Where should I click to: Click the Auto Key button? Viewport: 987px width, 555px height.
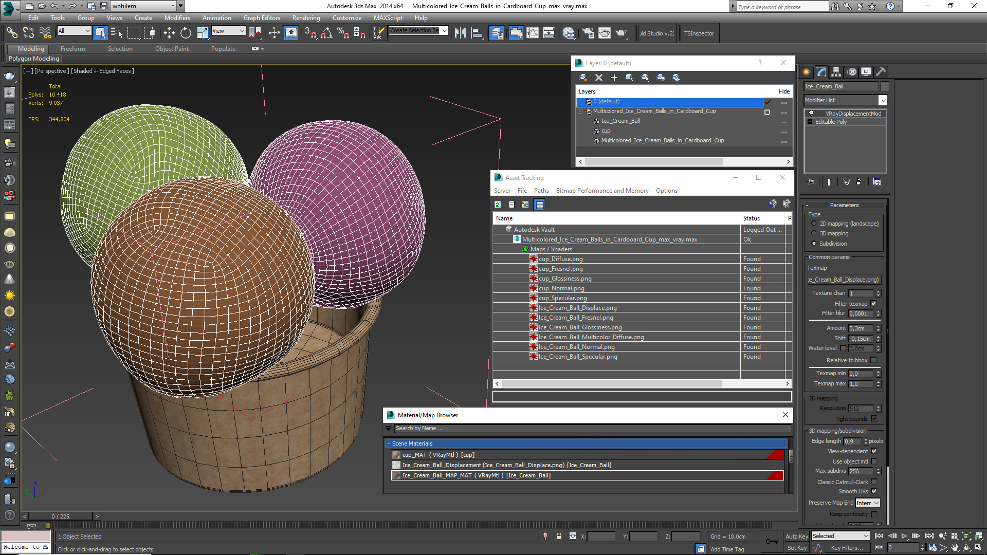point(797,536)
